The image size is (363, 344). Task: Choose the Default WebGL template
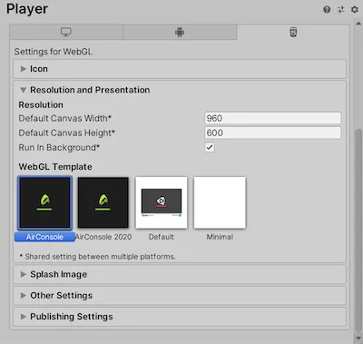[162, 202]
